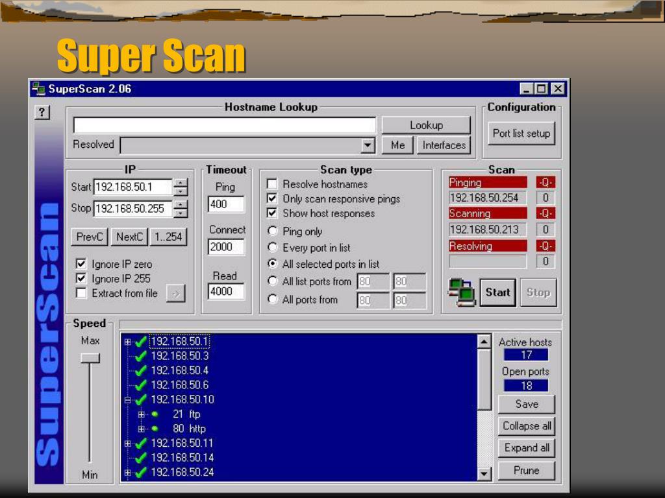Save the scan results
The width and height of the screenshot is (665, 498).
click(526, 404)
